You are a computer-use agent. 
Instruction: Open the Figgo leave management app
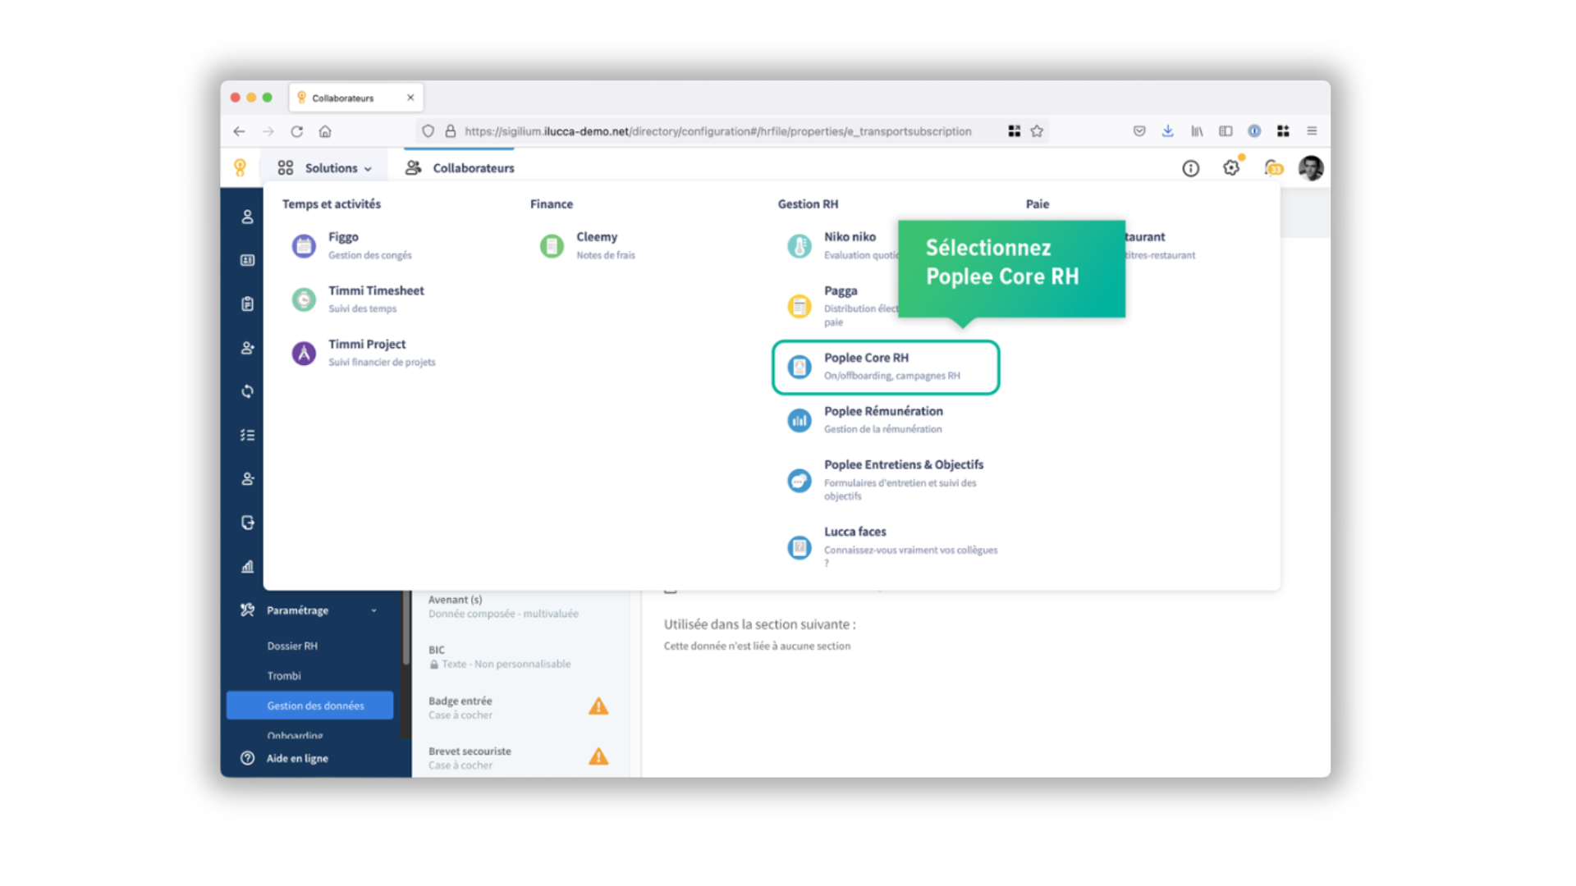(343, 244)
